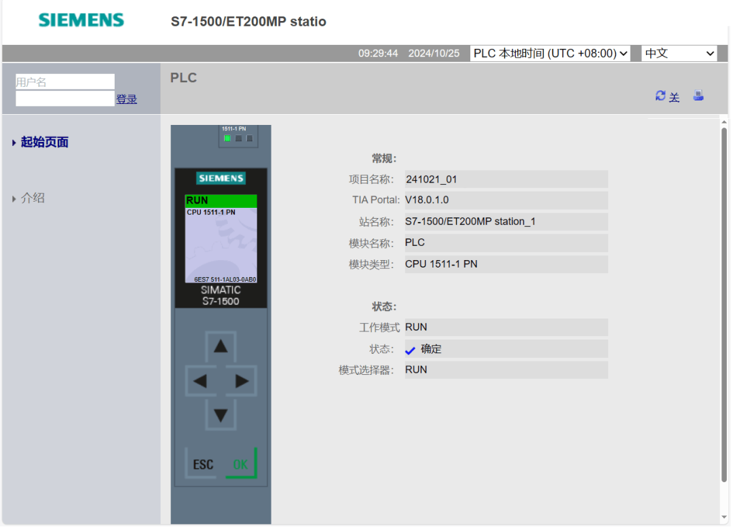Screen dimensions: 733x527
Task: Click the CPU display RUN status bar
Action: pos(221,200)
